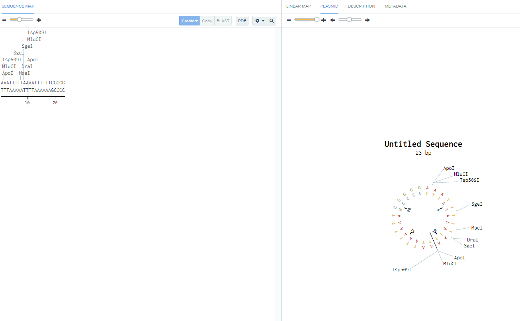The height and width of the screenshot is (321, 520).
Task: Rotate plasmid with left arrow icon
Action: [x=332, y=20]
